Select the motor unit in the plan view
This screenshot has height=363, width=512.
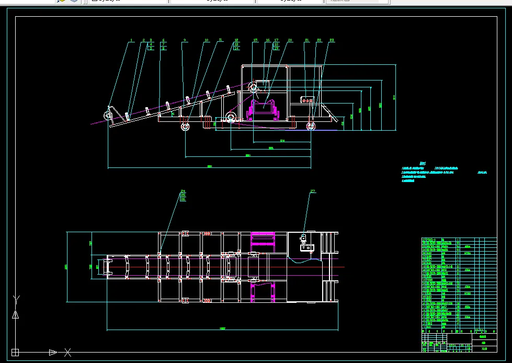[x=306, y=243]
